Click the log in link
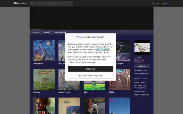This screenshot has width=183, height=114. [165, 3]
